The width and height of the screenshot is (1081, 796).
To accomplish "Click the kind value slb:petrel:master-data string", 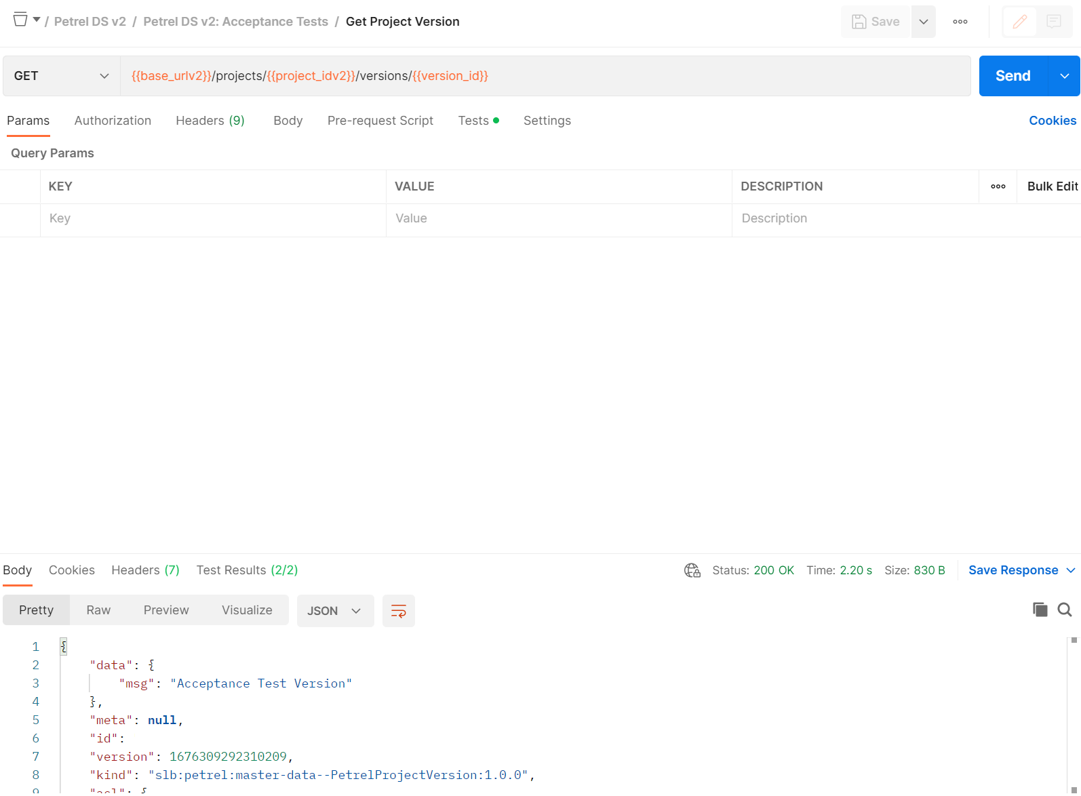I will (338, 775).
